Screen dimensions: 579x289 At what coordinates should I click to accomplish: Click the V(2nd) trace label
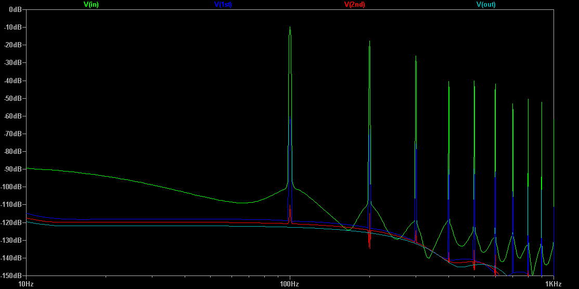point(354,5)
